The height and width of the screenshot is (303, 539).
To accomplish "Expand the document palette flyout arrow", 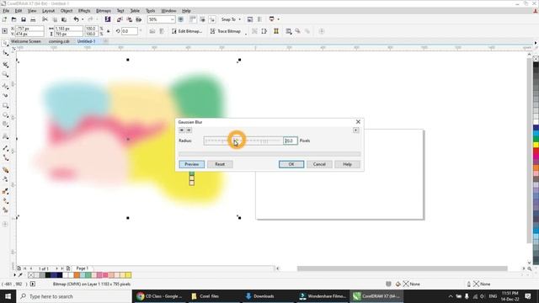I will tap(14, 275).
